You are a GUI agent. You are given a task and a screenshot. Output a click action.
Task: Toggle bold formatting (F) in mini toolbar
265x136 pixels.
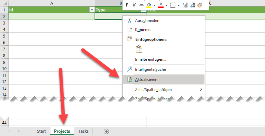(x=127, y=5)
